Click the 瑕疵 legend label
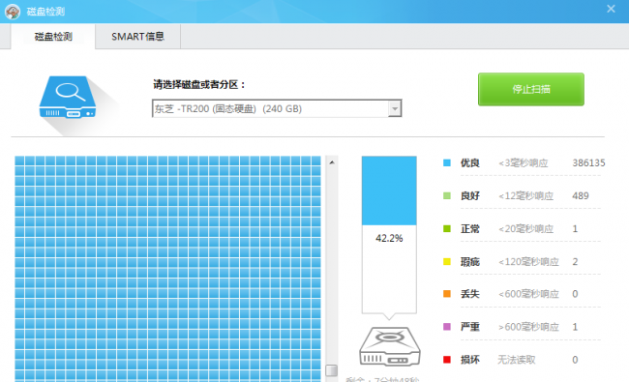 pyautogui.click(x=470, y=262)
